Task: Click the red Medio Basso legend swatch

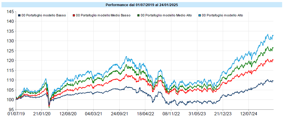Action: (x=74, y=16)
